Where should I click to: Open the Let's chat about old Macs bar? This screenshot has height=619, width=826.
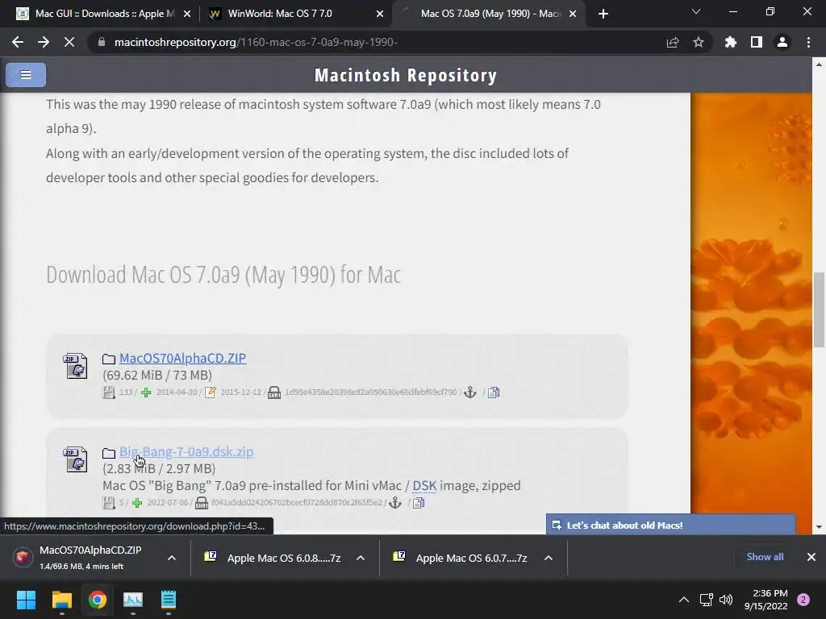[670, 525]
